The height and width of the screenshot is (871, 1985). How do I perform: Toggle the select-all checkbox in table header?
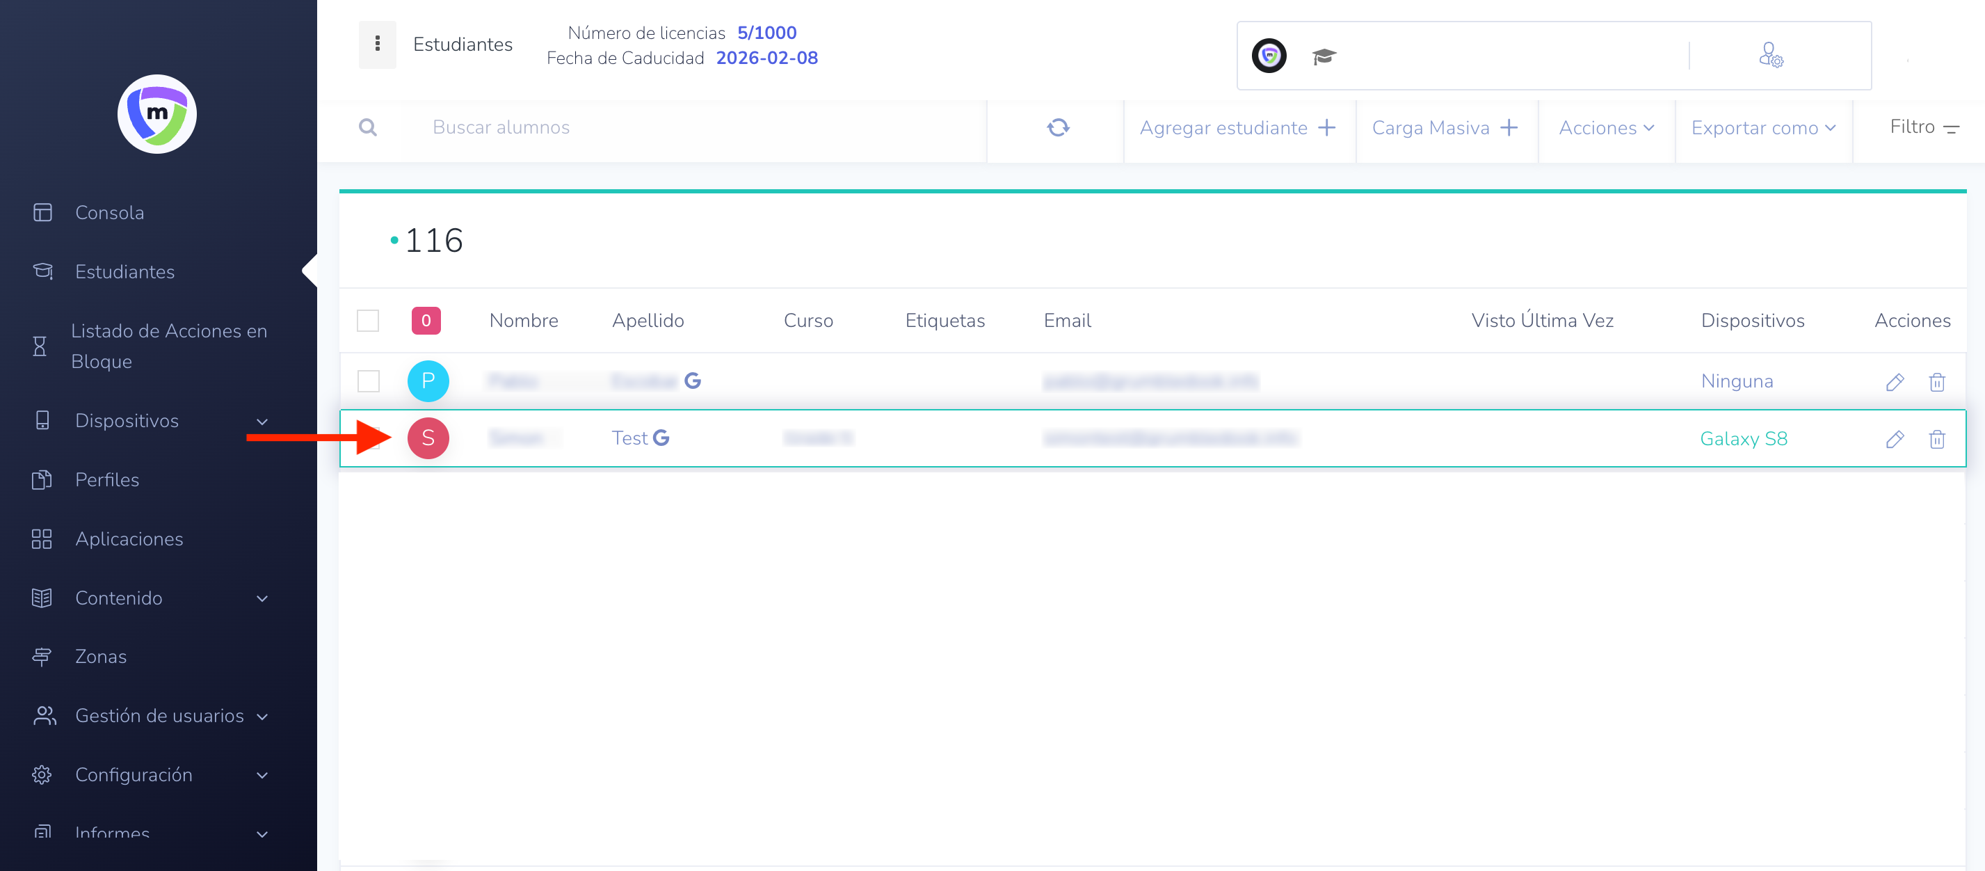click(369, 321)
